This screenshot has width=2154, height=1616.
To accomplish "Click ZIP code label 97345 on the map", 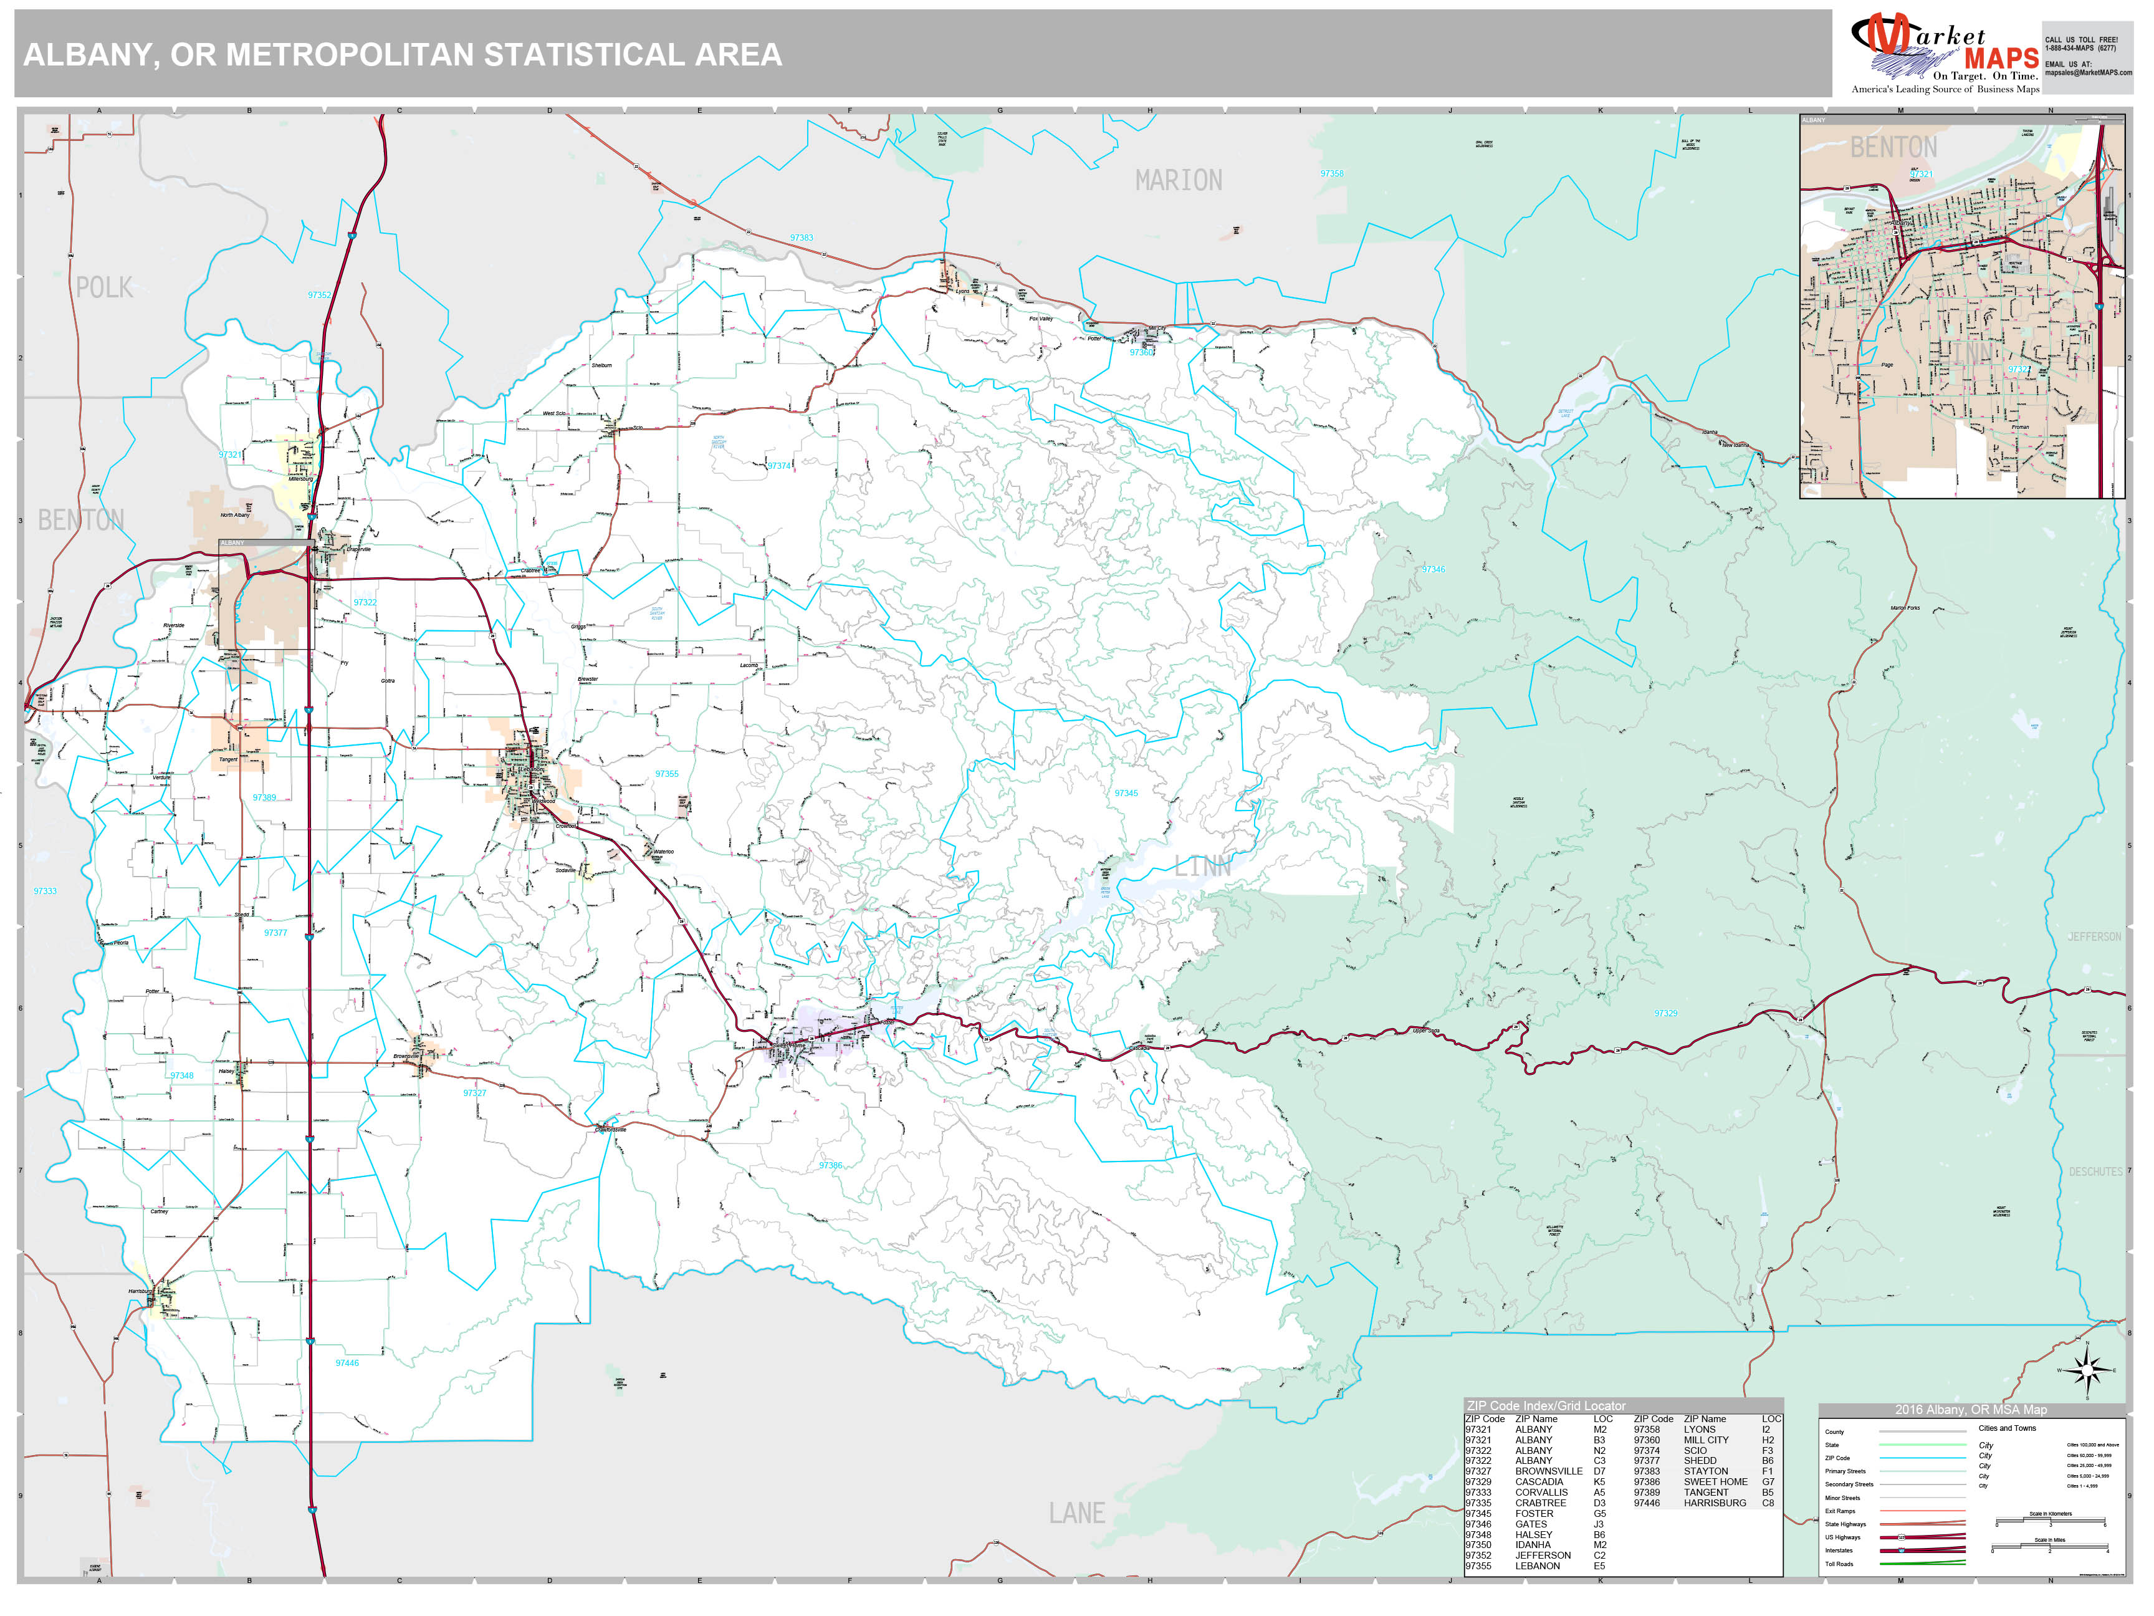I will [x=1126, y=793].
